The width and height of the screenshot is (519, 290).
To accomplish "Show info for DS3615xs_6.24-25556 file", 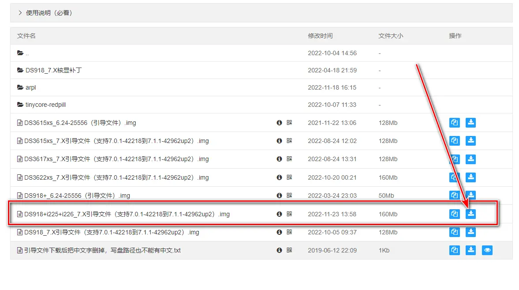I will (280, 123).
